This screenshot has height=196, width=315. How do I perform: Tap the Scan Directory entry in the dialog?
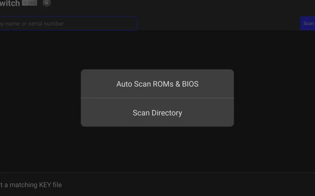(157, 113)
